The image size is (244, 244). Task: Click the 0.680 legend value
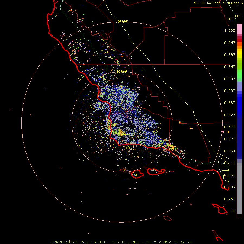[230, 103]
